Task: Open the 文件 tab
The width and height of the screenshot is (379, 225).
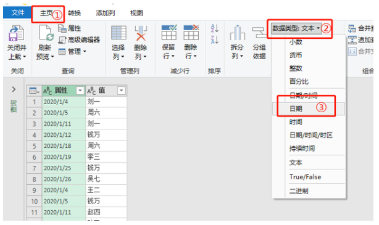Action: pos(17,12)
